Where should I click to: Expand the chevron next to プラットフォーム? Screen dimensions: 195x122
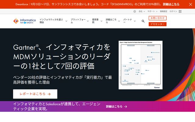pyautogui.click(x=88, y=21)
